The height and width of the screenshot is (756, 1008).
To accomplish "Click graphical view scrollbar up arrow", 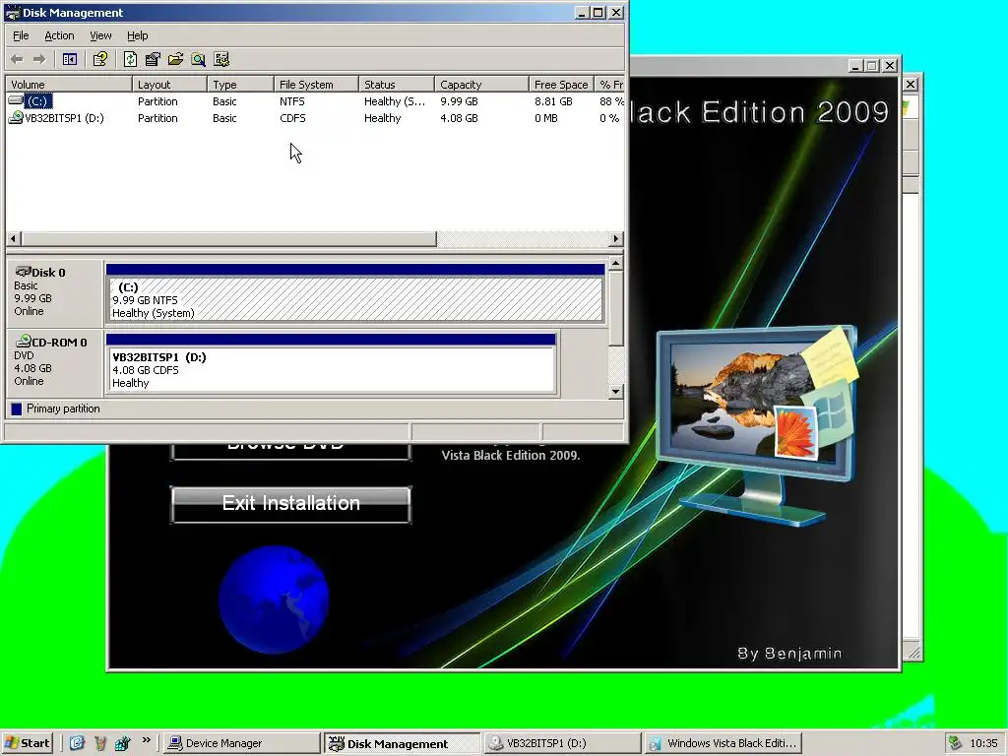I will coord(616,264).
